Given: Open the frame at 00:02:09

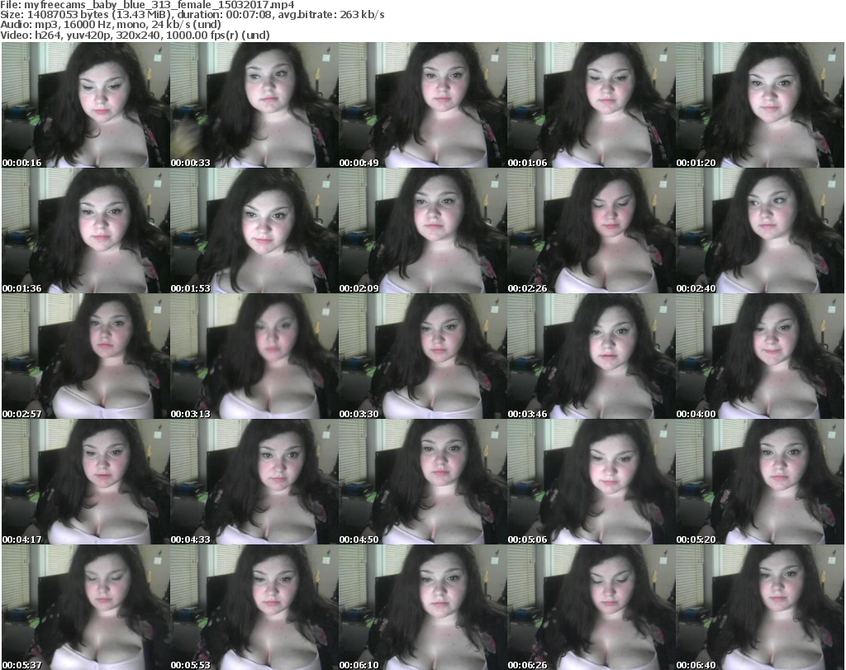Looking at the screenshot, I should tap(423, 230).
